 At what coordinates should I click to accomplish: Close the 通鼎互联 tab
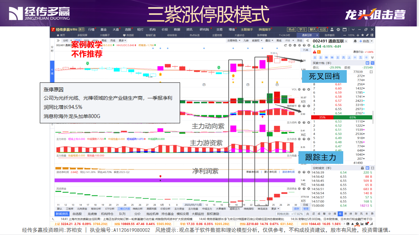pyautogui.click(x=317, y=35)
